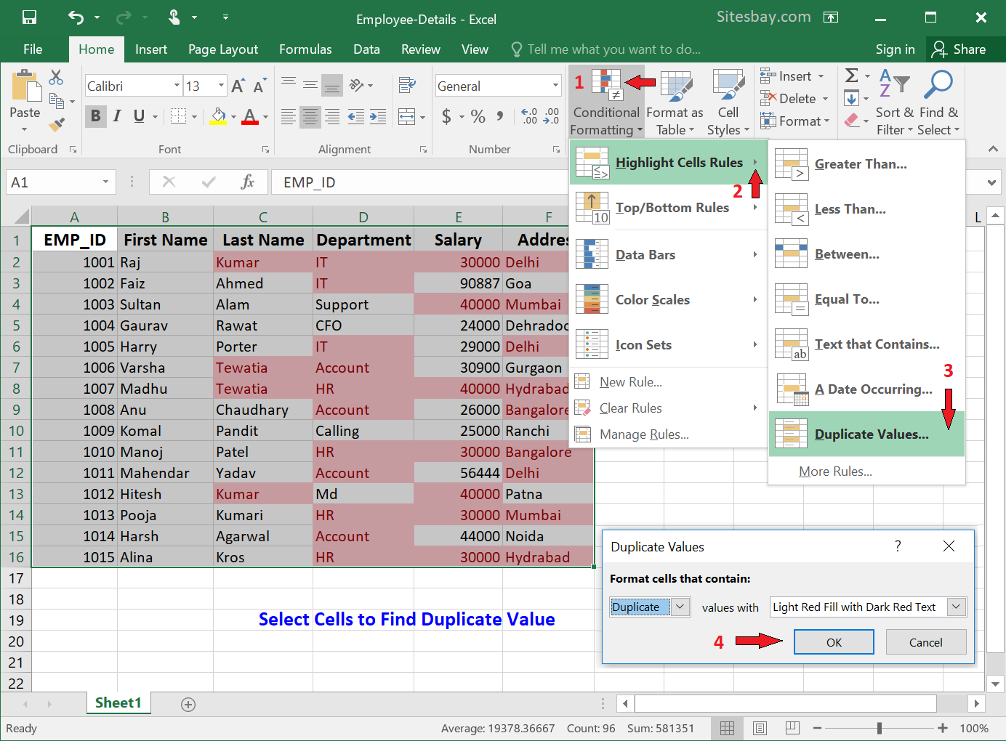The width and height of the screenshot is (1006, 741).
Task: Switch to Page Layout view in status bar
Action: (x=760, y=728)
